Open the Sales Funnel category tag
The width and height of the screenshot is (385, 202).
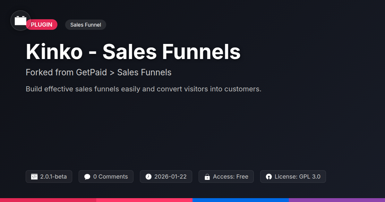[x=86, y=25]
